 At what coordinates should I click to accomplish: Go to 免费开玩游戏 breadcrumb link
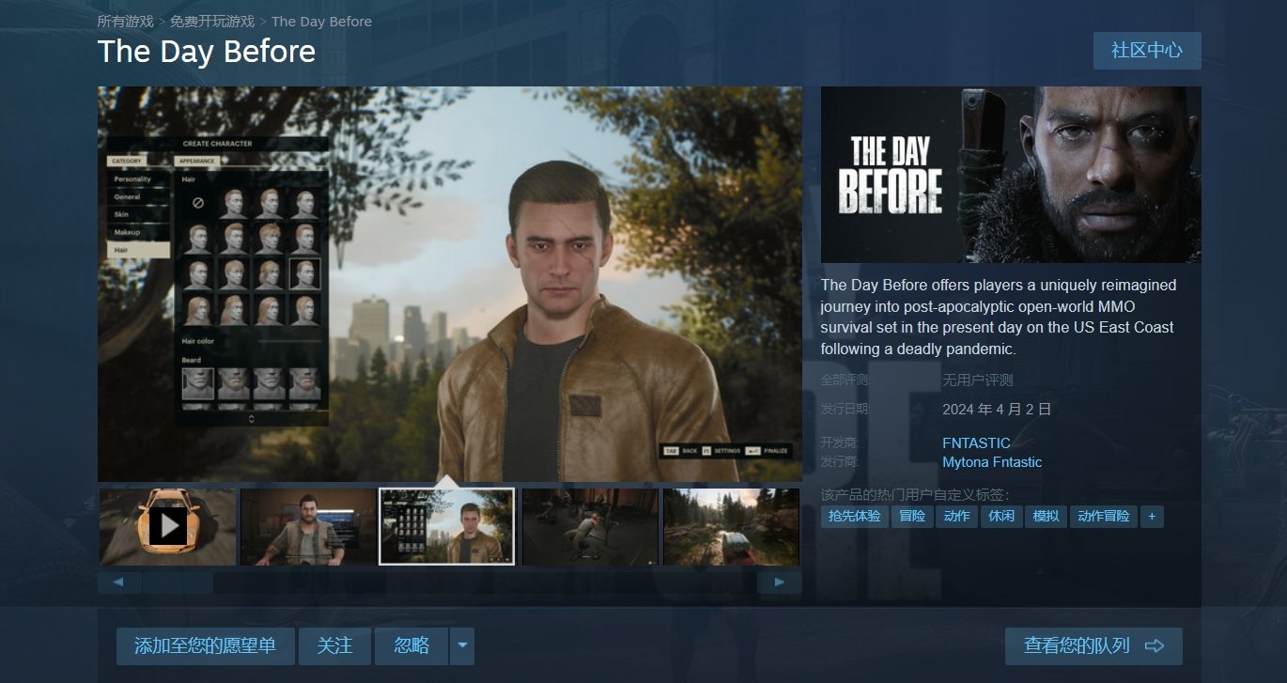point(212,21)
